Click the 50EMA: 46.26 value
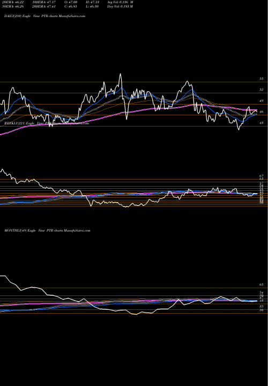This screenshot has height=386, width=268. click(12, 6)
